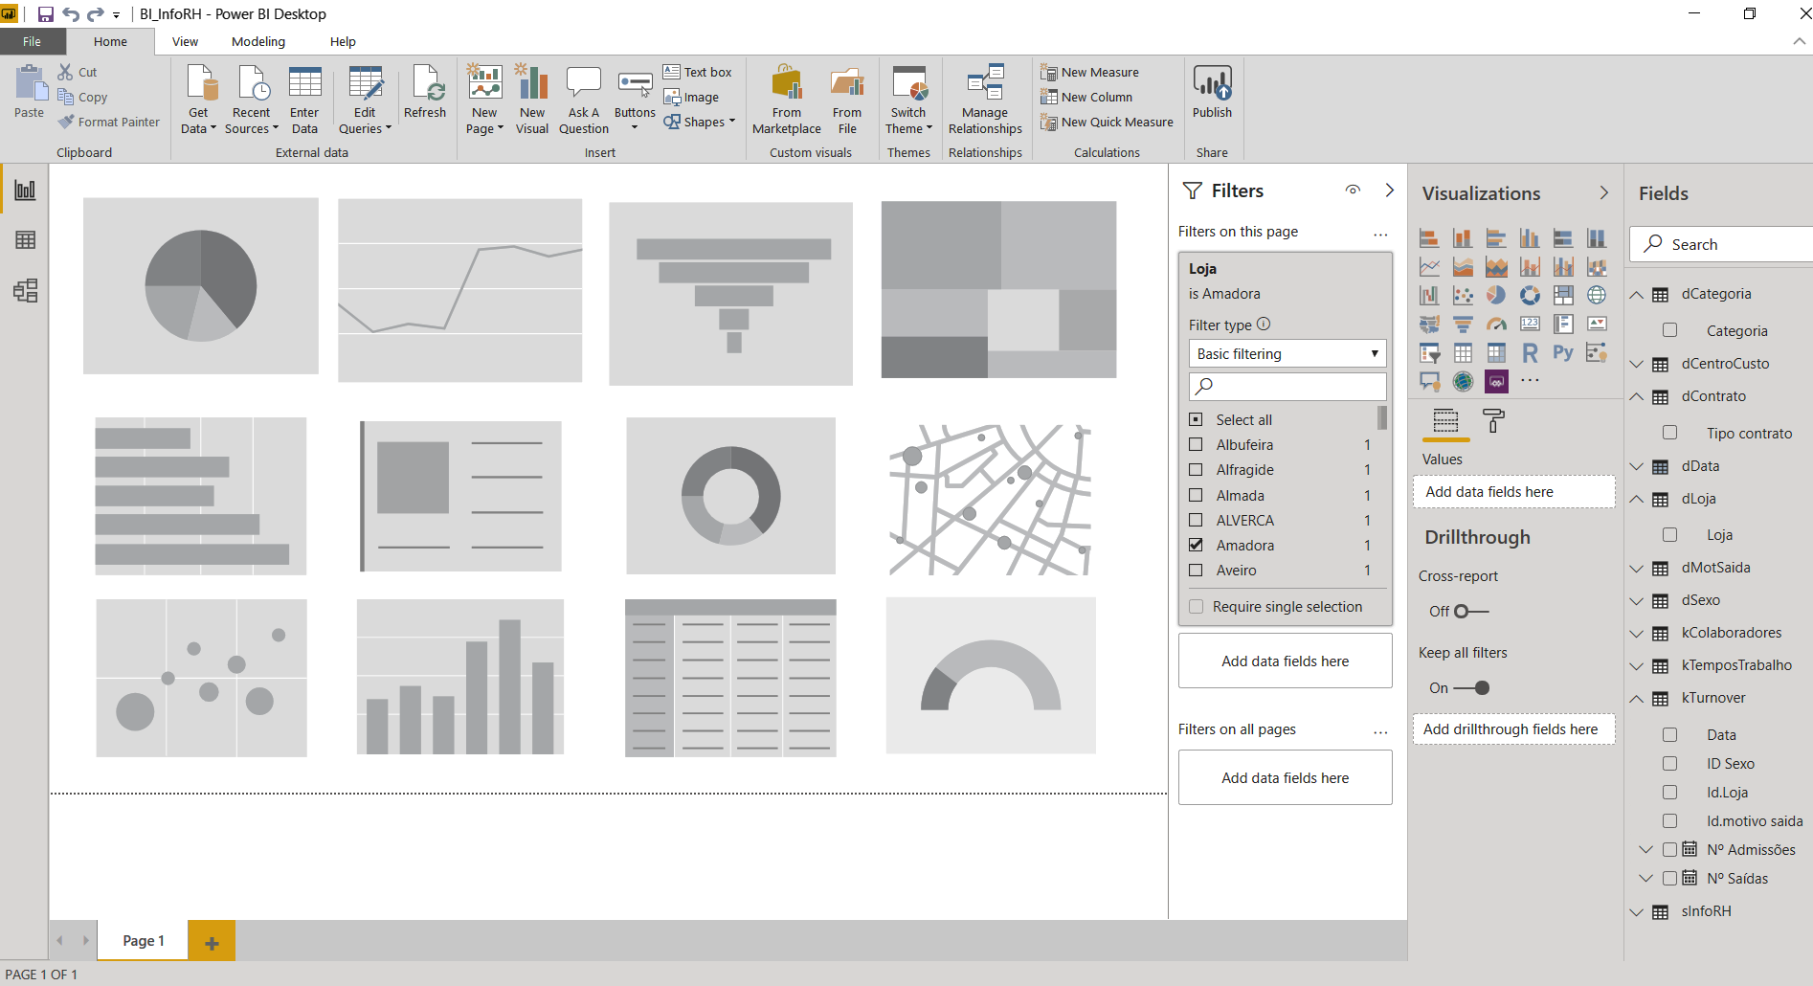Collapse the Filters pane with the arrow
The width and height of the screenshot is (1813, 986).
pyautogui.click(x=1389, y=190)
